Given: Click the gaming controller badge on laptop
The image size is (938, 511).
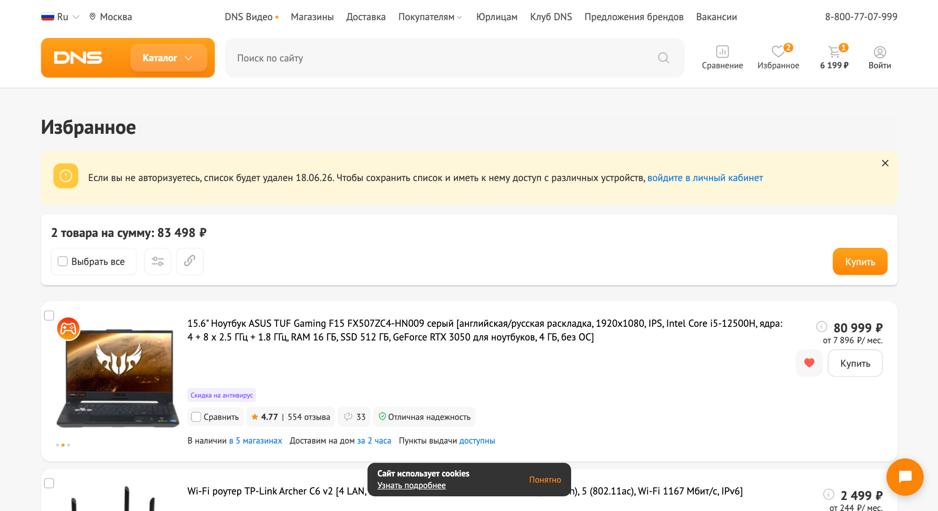Looking at the screenshot, I should [x=68, y=329].
